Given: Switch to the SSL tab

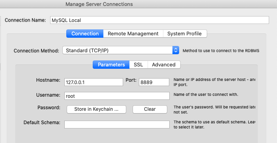Looking at the screenshot, I should coord(138,64).
